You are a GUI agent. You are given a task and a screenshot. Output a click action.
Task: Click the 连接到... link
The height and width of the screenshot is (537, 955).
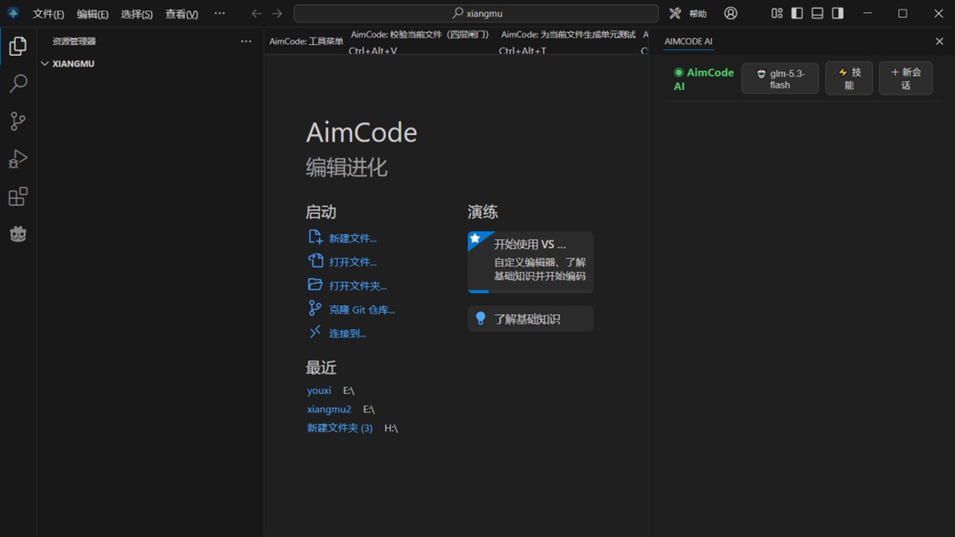[347, 334]
